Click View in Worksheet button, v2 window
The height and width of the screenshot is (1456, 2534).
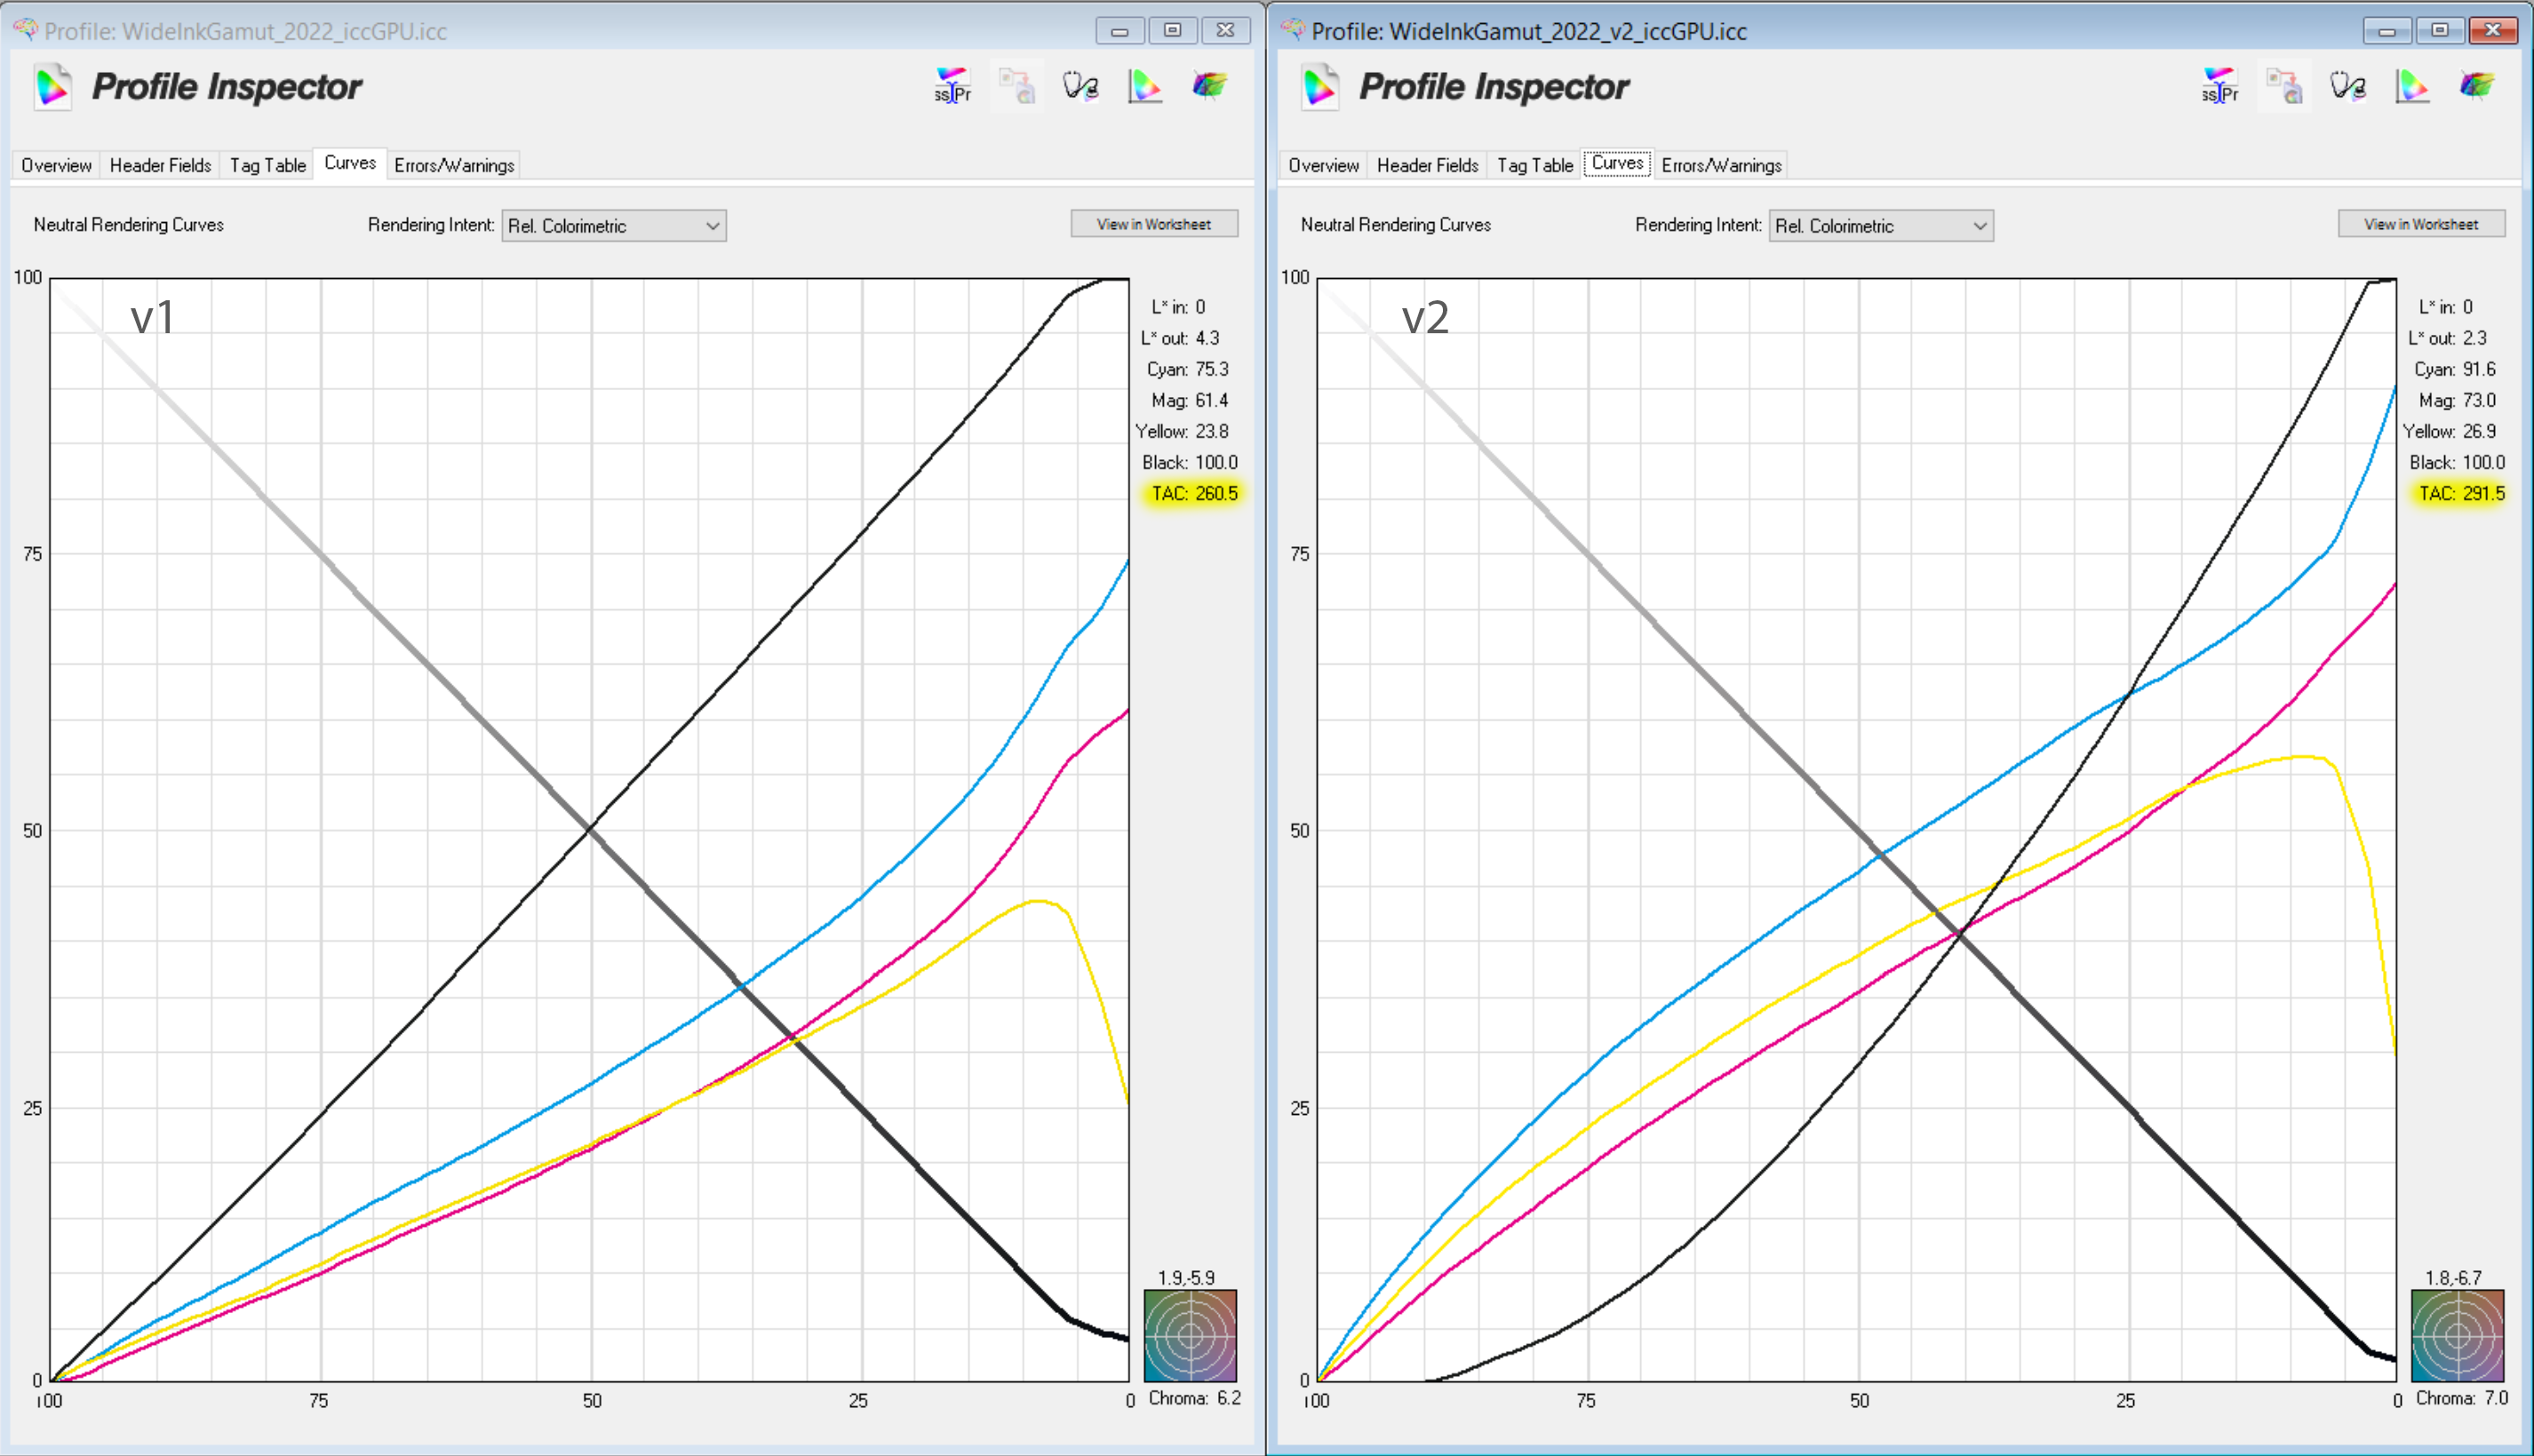pos(2420,224)
